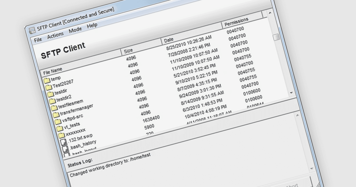The image size is (356, 187).
Task: Click the SFTP Client title bar icon
Action: click(x=32, y=30)
